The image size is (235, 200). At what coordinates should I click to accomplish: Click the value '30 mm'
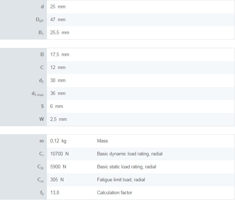click(x=58, y=81)
